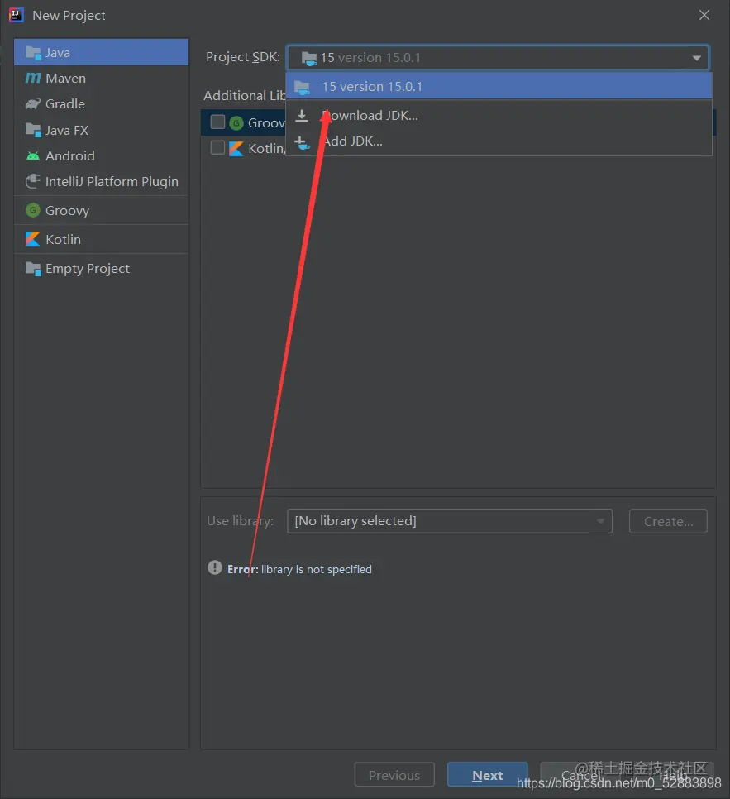Click the Java FX folder icon
The image size is (730, 799).
tap(33, 130)
